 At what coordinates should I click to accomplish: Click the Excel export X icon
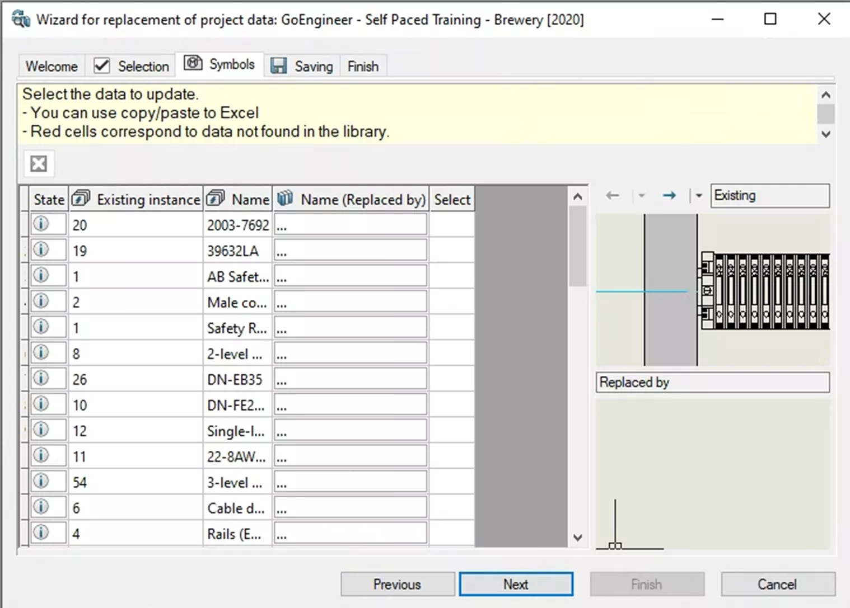tap(39, 164)
